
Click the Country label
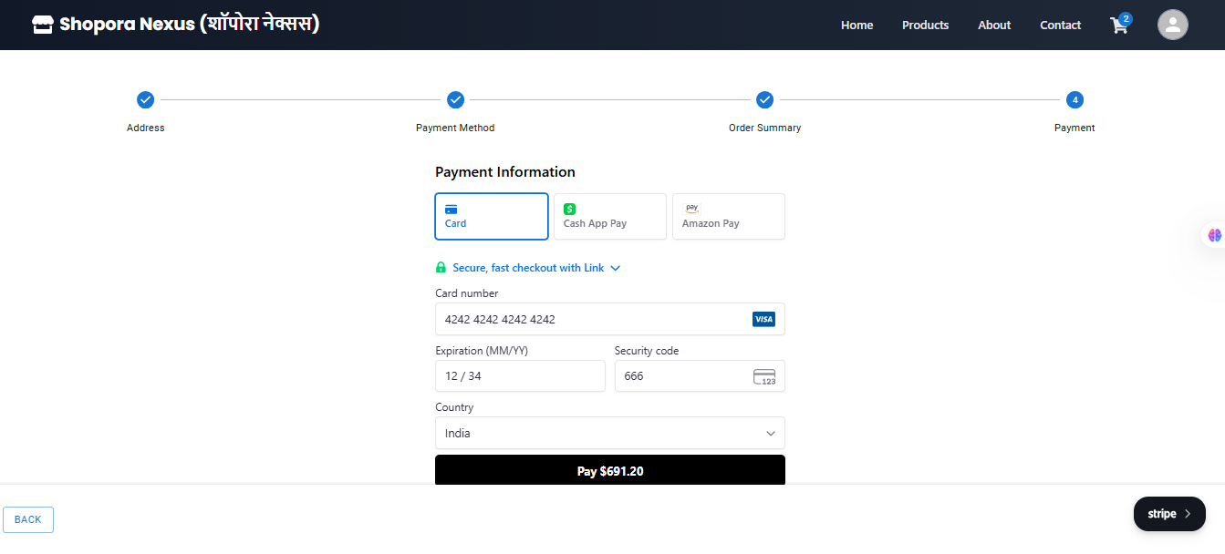coord(454,407)
